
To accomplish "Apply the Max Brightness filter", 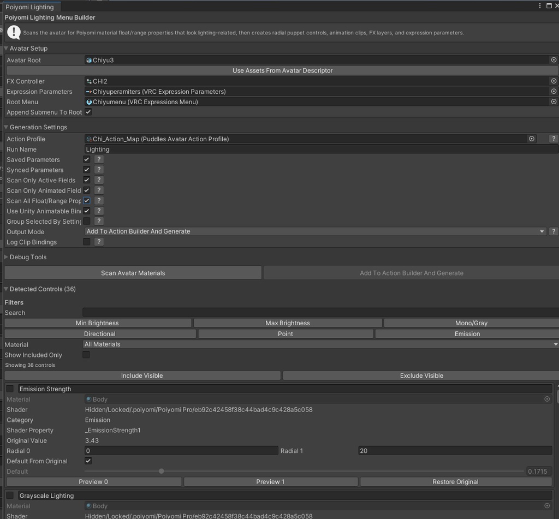I will (x=288, y=323).
